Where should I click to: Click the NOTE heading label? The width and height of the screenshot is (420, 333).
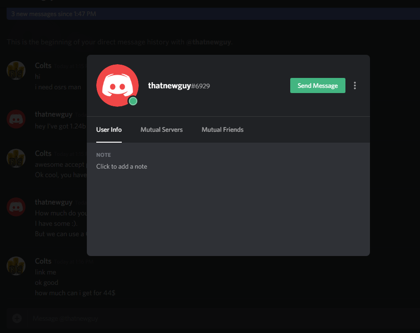(x=103, y=155)
